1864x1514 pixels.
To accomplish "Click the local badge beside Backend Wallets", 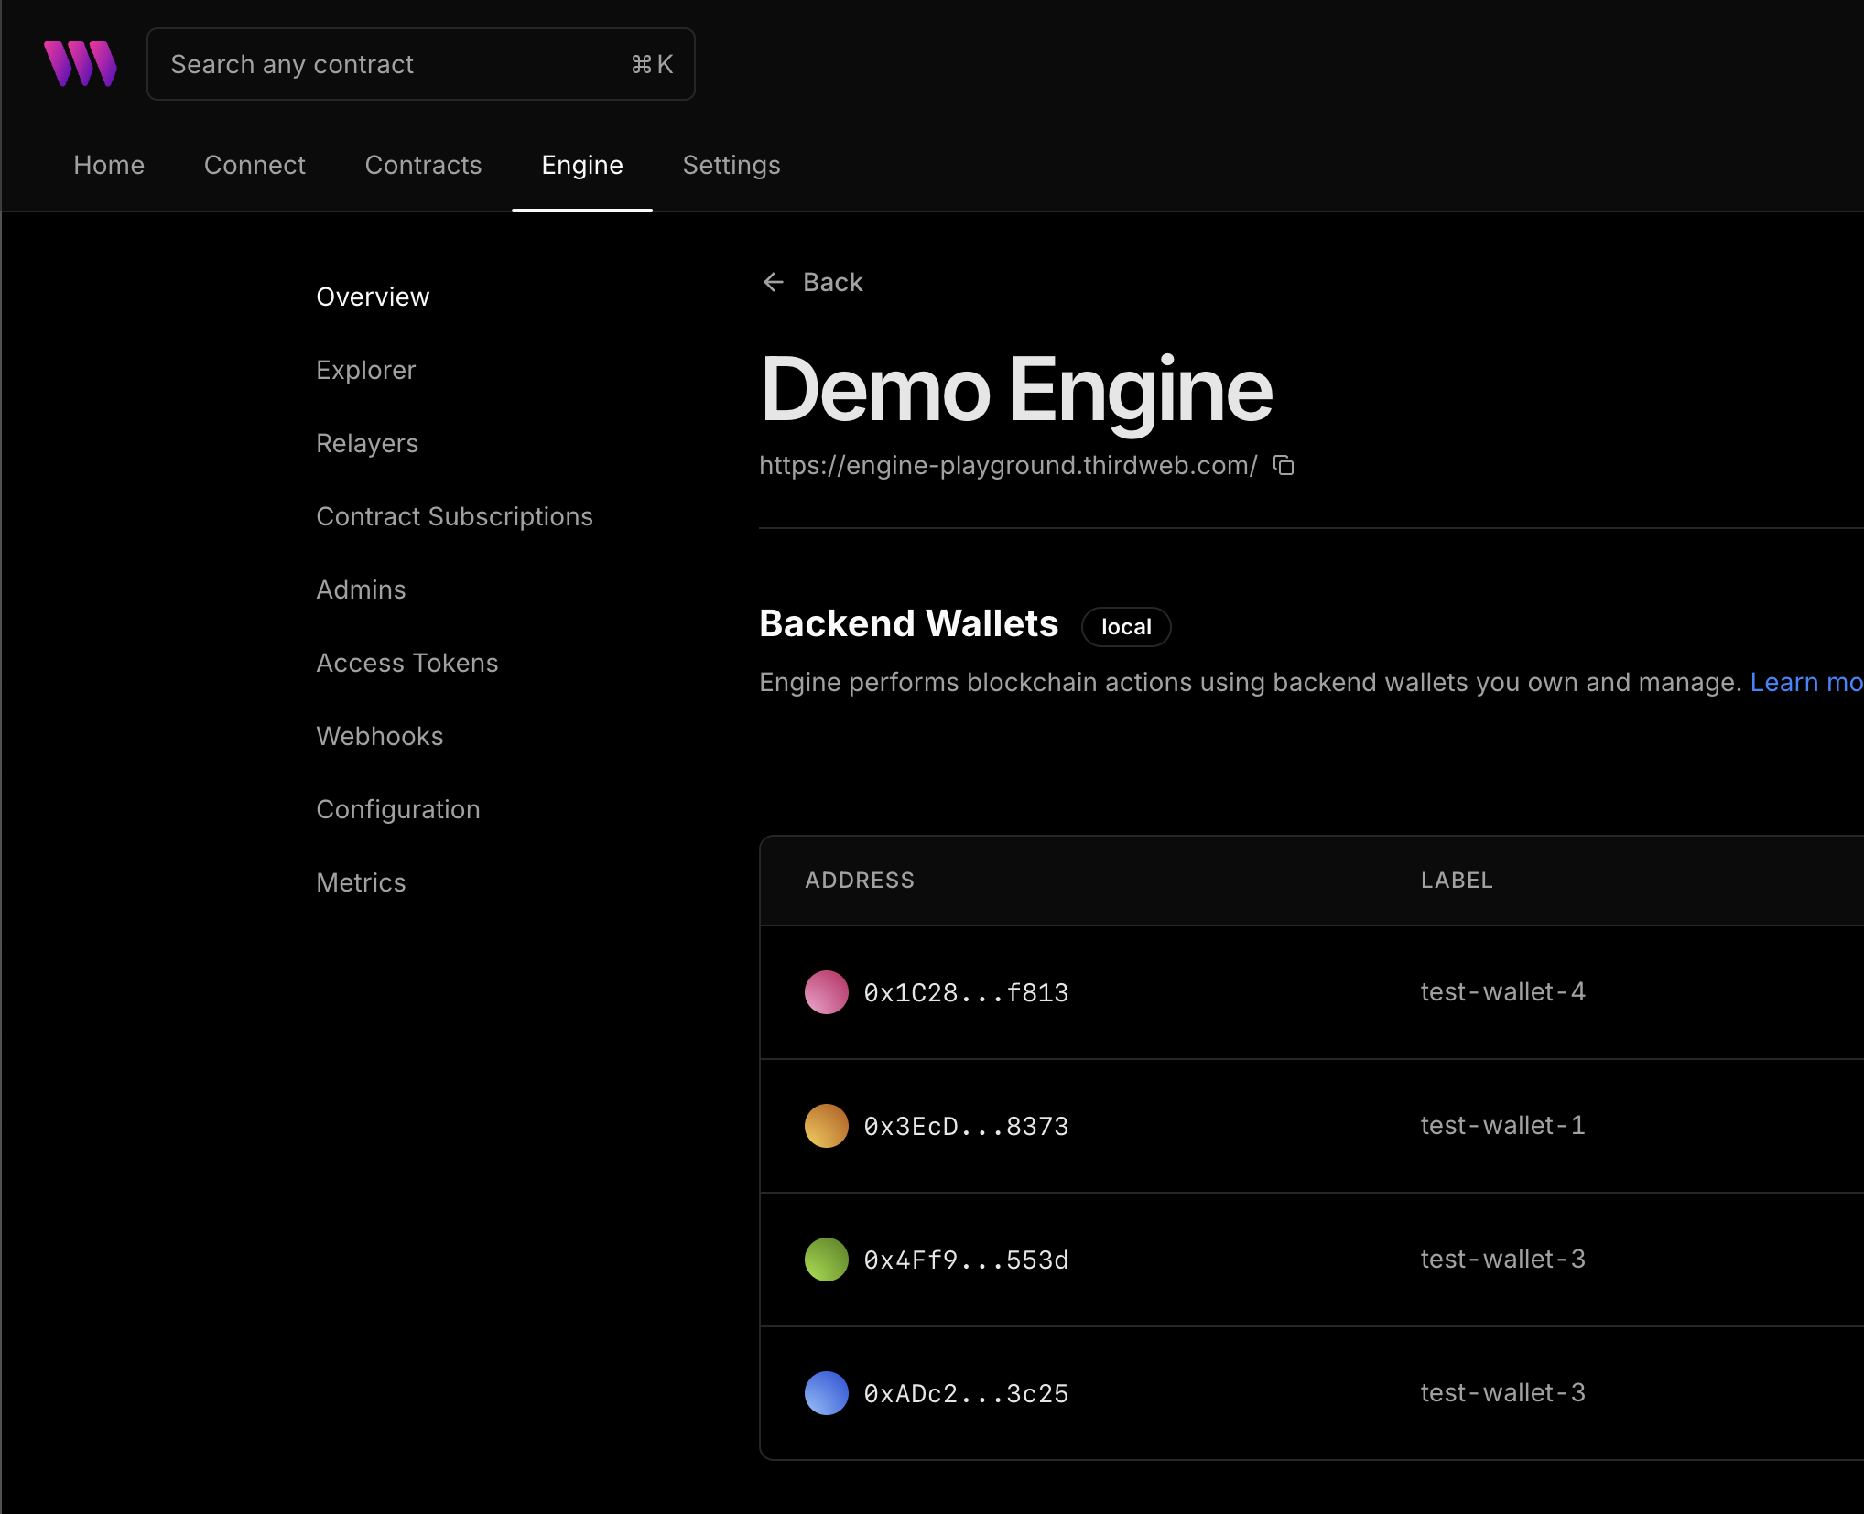I will pos(1125,627).
